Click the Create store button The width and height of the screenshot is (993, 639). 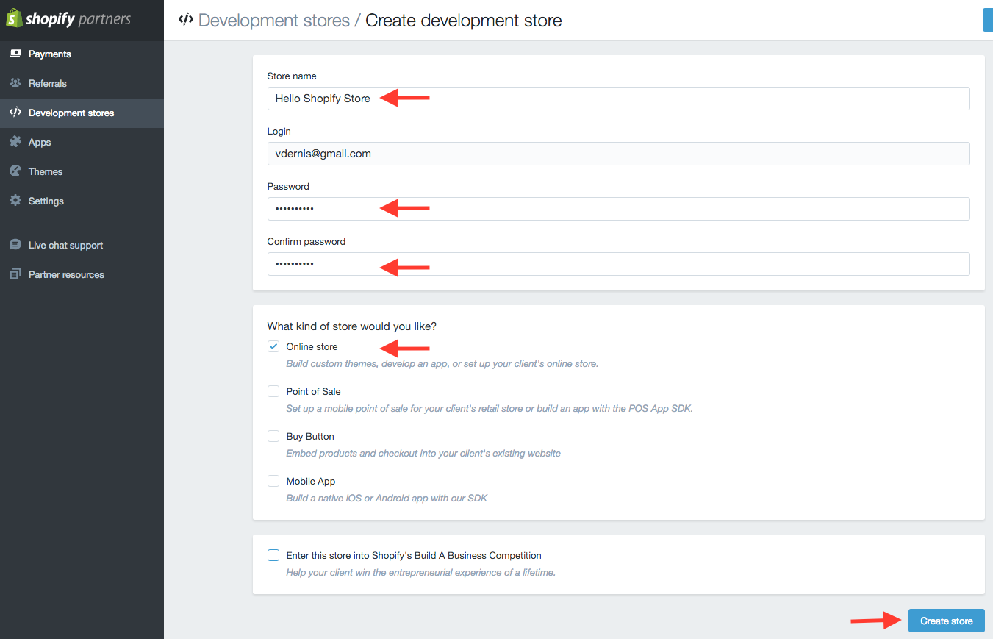(946, 621)
